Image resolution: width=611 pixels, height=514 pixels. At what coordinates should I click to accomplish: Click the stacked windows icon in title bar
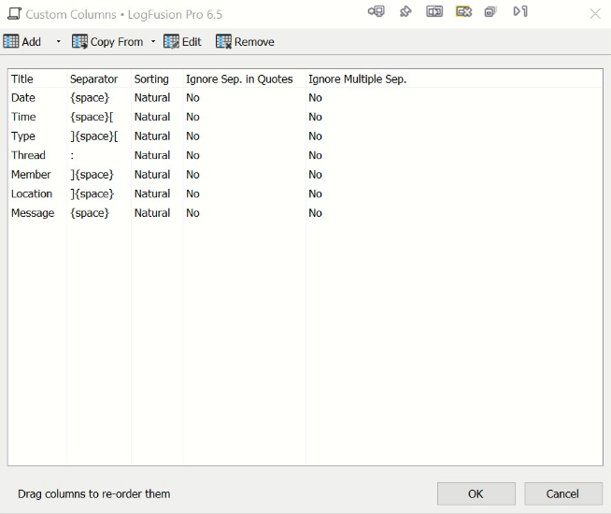pyautogui.click(x=490, y=12)
